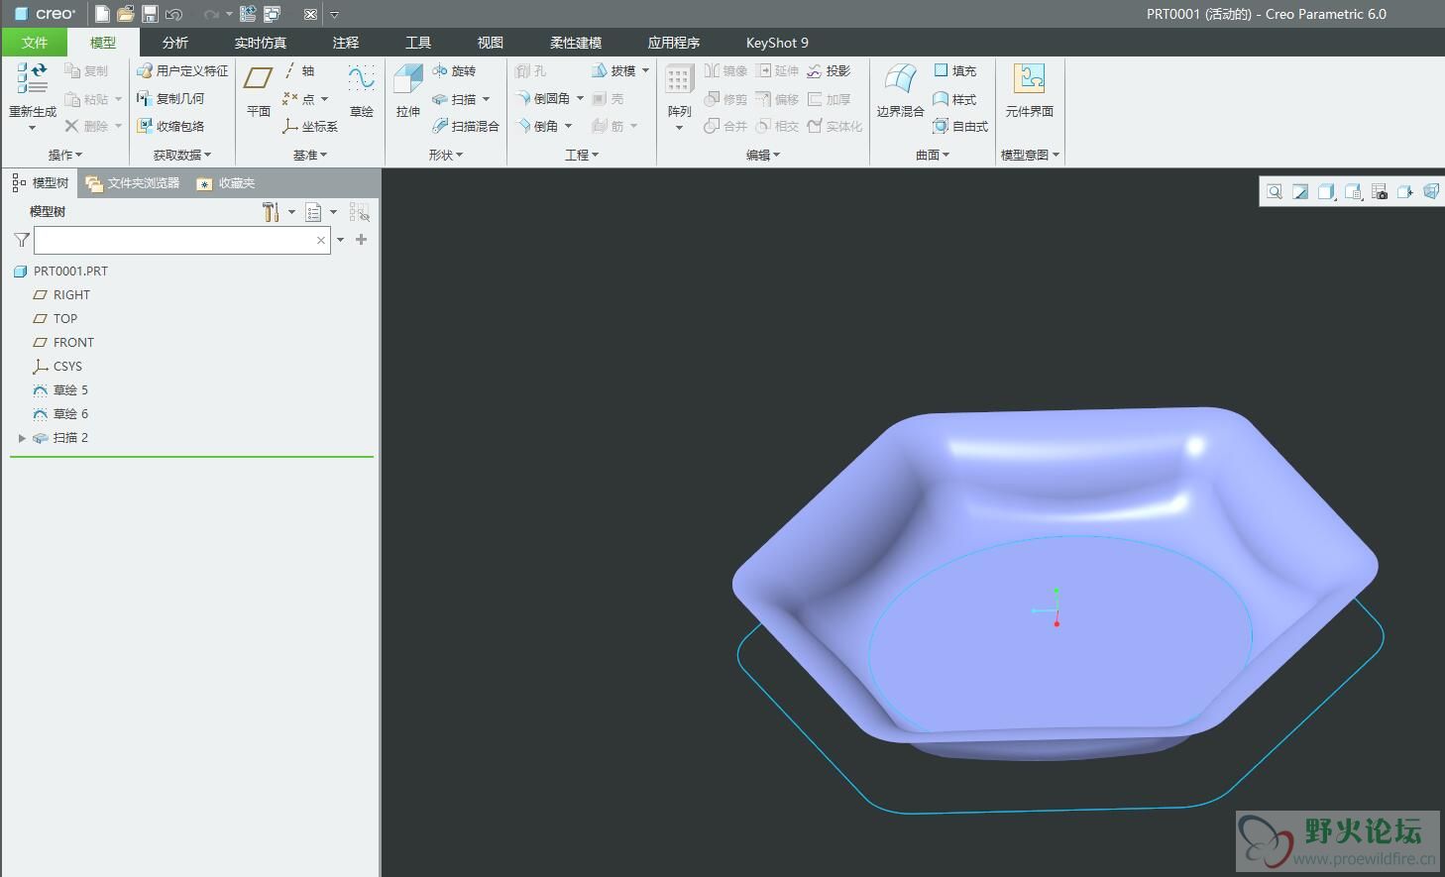Switch to the Analysis (分析) ribbon tab
This screenshot has width=1445, height=877.
(x=175, y=43)
